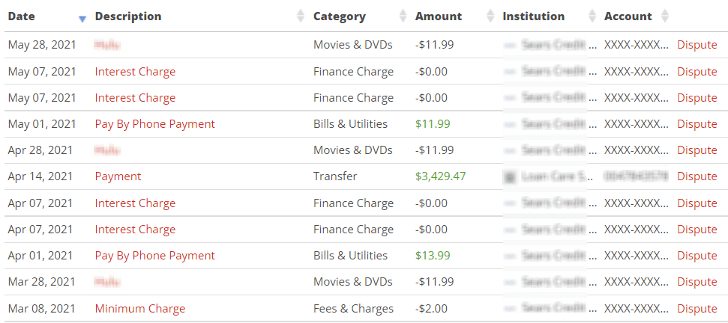Dispute the Mar 28, 2021 transaction

(x=697, y=282)
